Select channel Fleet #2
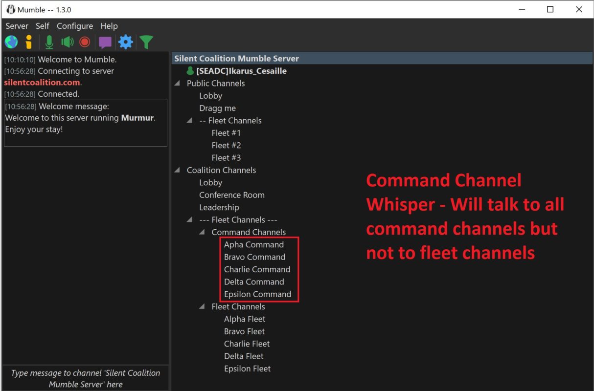This screenshot has height=391, width=594. pyautogui.click(x=226, y=145)
